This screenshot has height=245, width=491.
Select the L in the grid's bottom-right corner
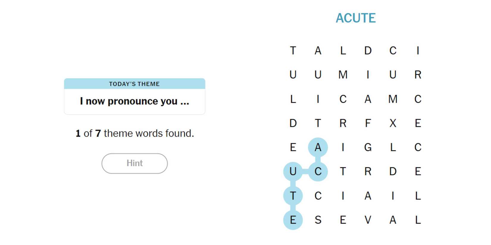[418, 220]
